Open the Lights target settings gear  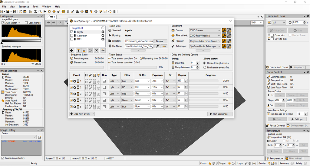[103, 32]
